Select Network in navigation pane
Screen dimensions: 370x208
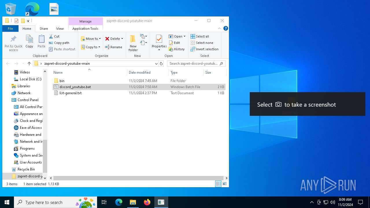[24, 93]
